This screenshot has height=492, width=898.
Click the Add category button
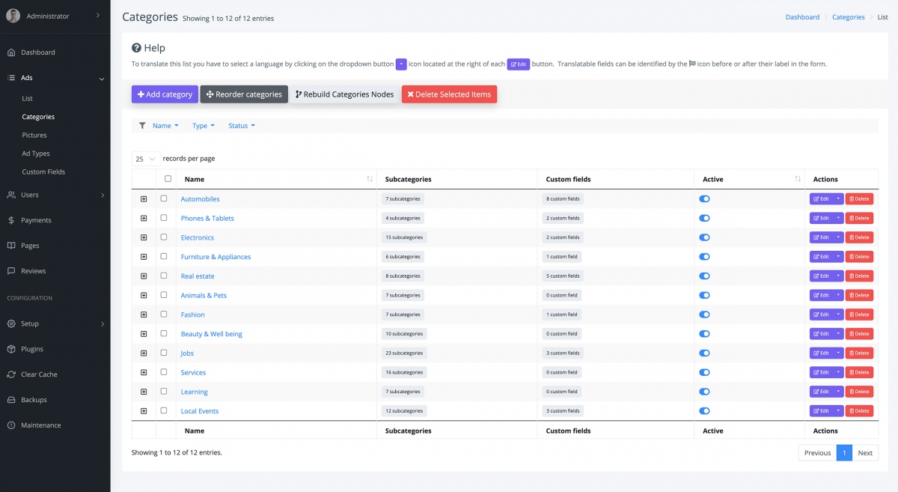pyautogui.click(x=165, y=94)
